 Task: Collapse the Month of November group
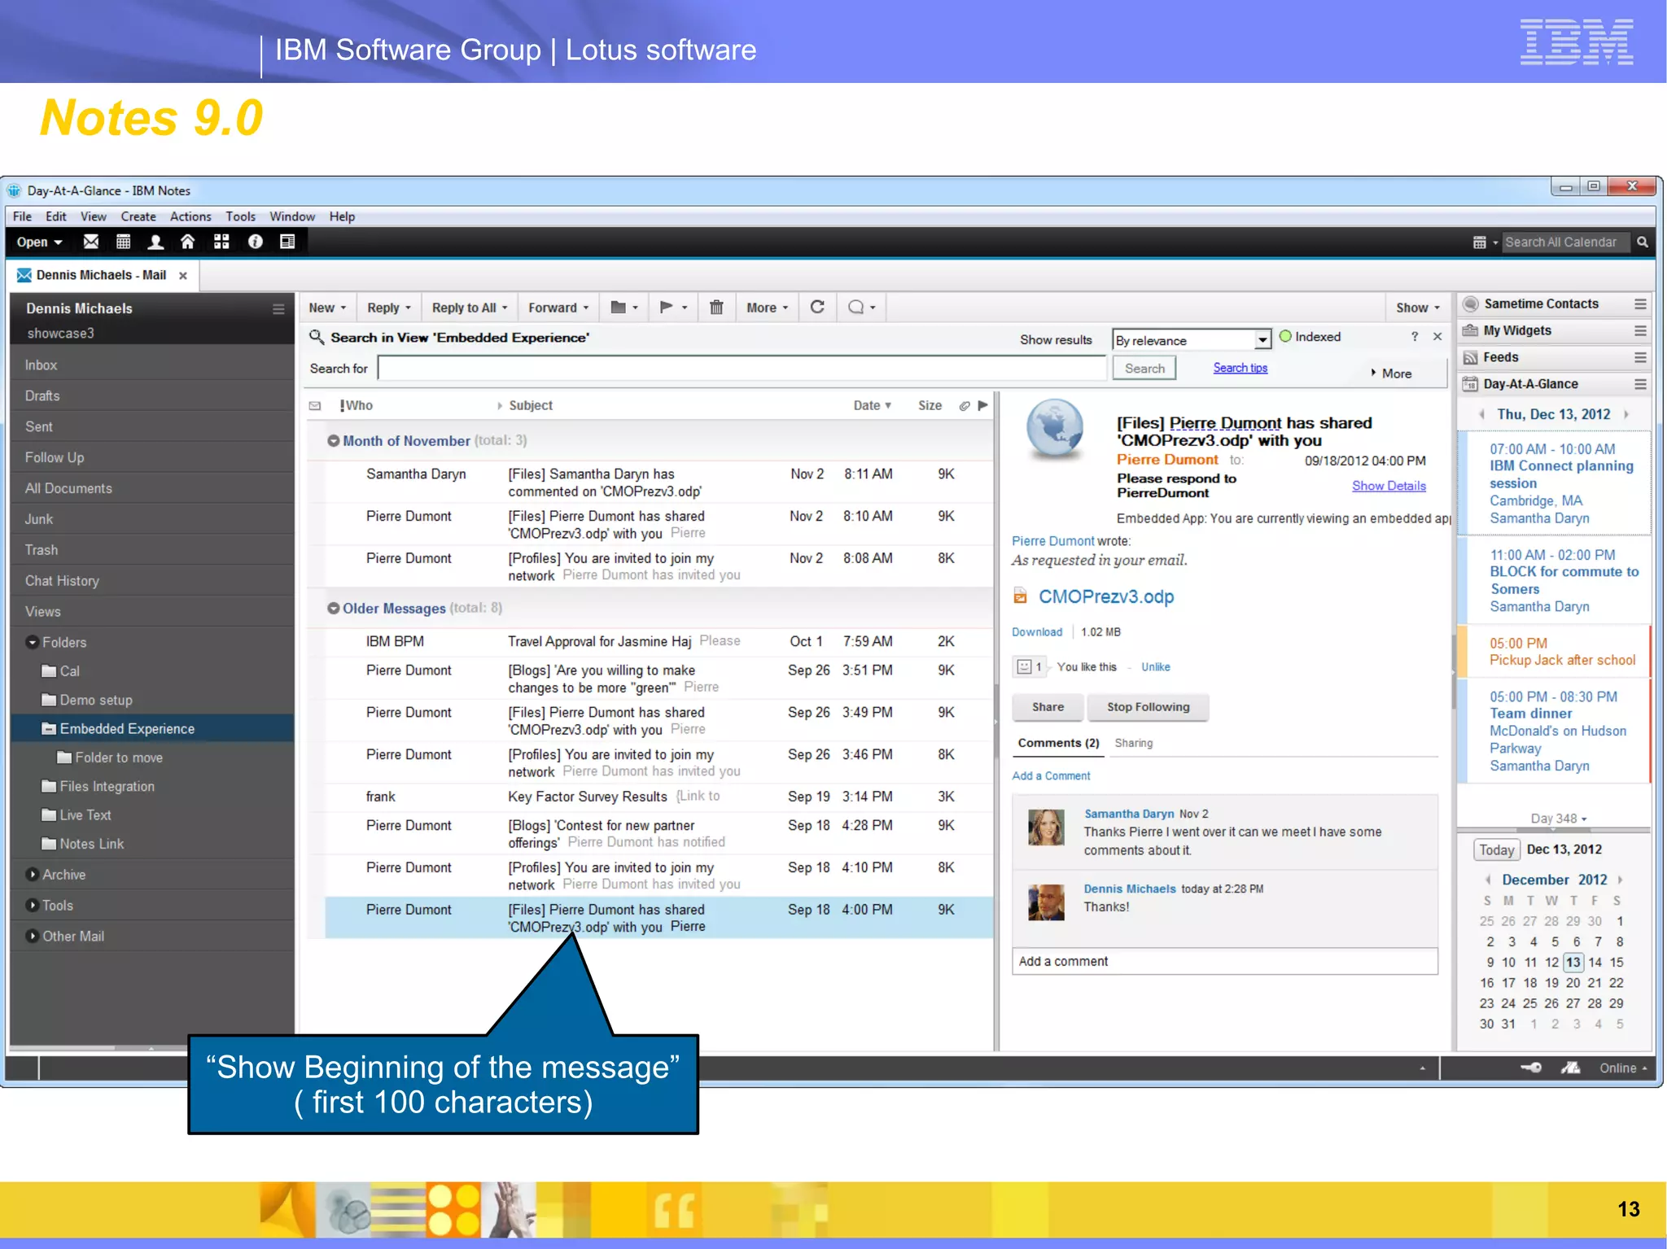click(x=333, y=441)
